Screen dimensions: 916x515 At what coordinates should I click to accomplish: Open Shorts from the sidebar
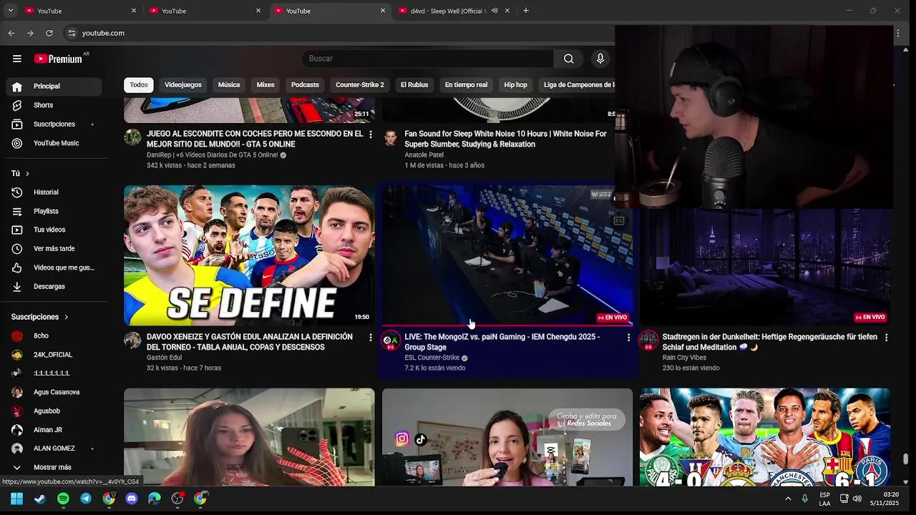[x=54, y=105]
